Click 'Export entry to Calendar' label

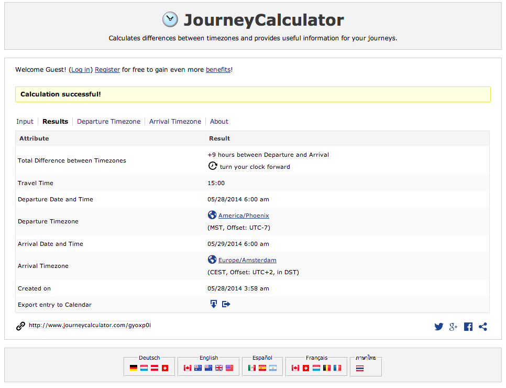55,305
